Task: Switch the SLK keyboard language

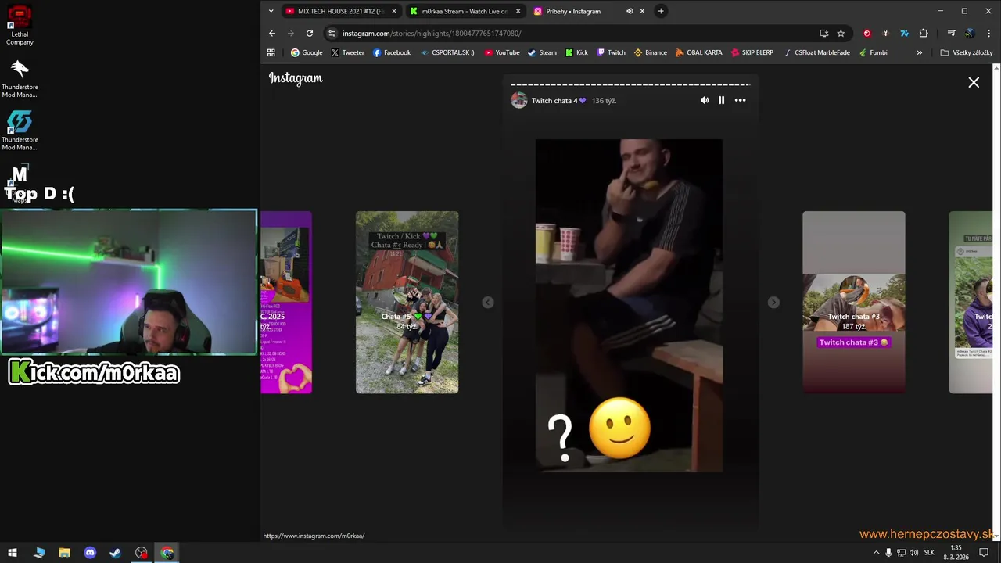Action: pos(929,553)
